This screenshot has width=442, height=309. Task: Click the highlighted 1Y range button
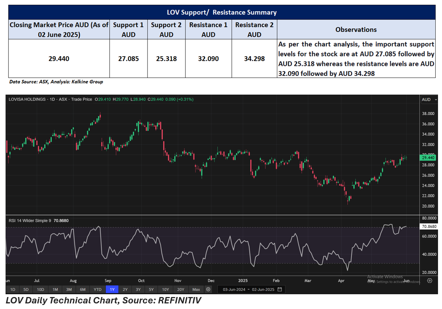(x=112, y=289)
